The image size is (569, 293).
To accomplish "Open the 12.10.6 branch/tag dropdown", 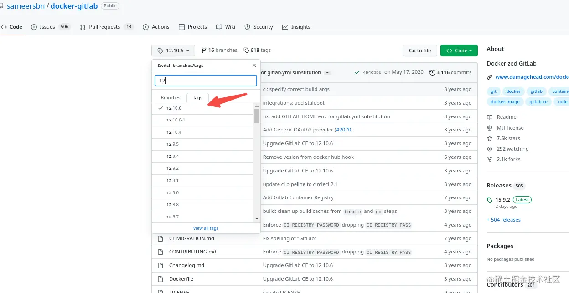I will [x=173, y=51].
